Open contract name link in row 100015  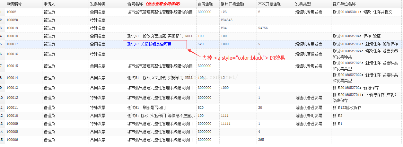[x=160, y=66]
